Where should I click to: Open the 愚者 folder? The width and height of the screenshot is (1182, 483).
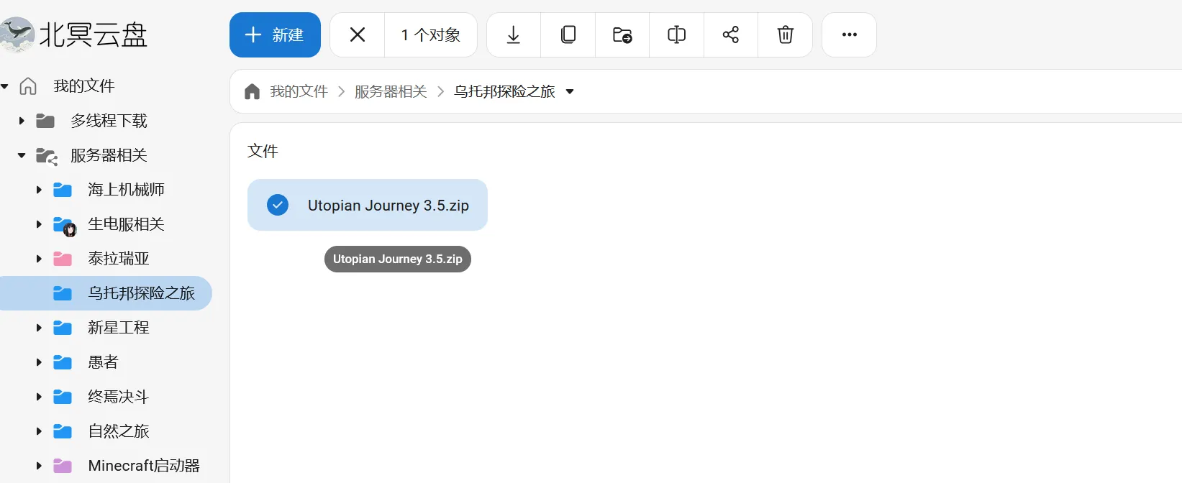click(103, 362)
